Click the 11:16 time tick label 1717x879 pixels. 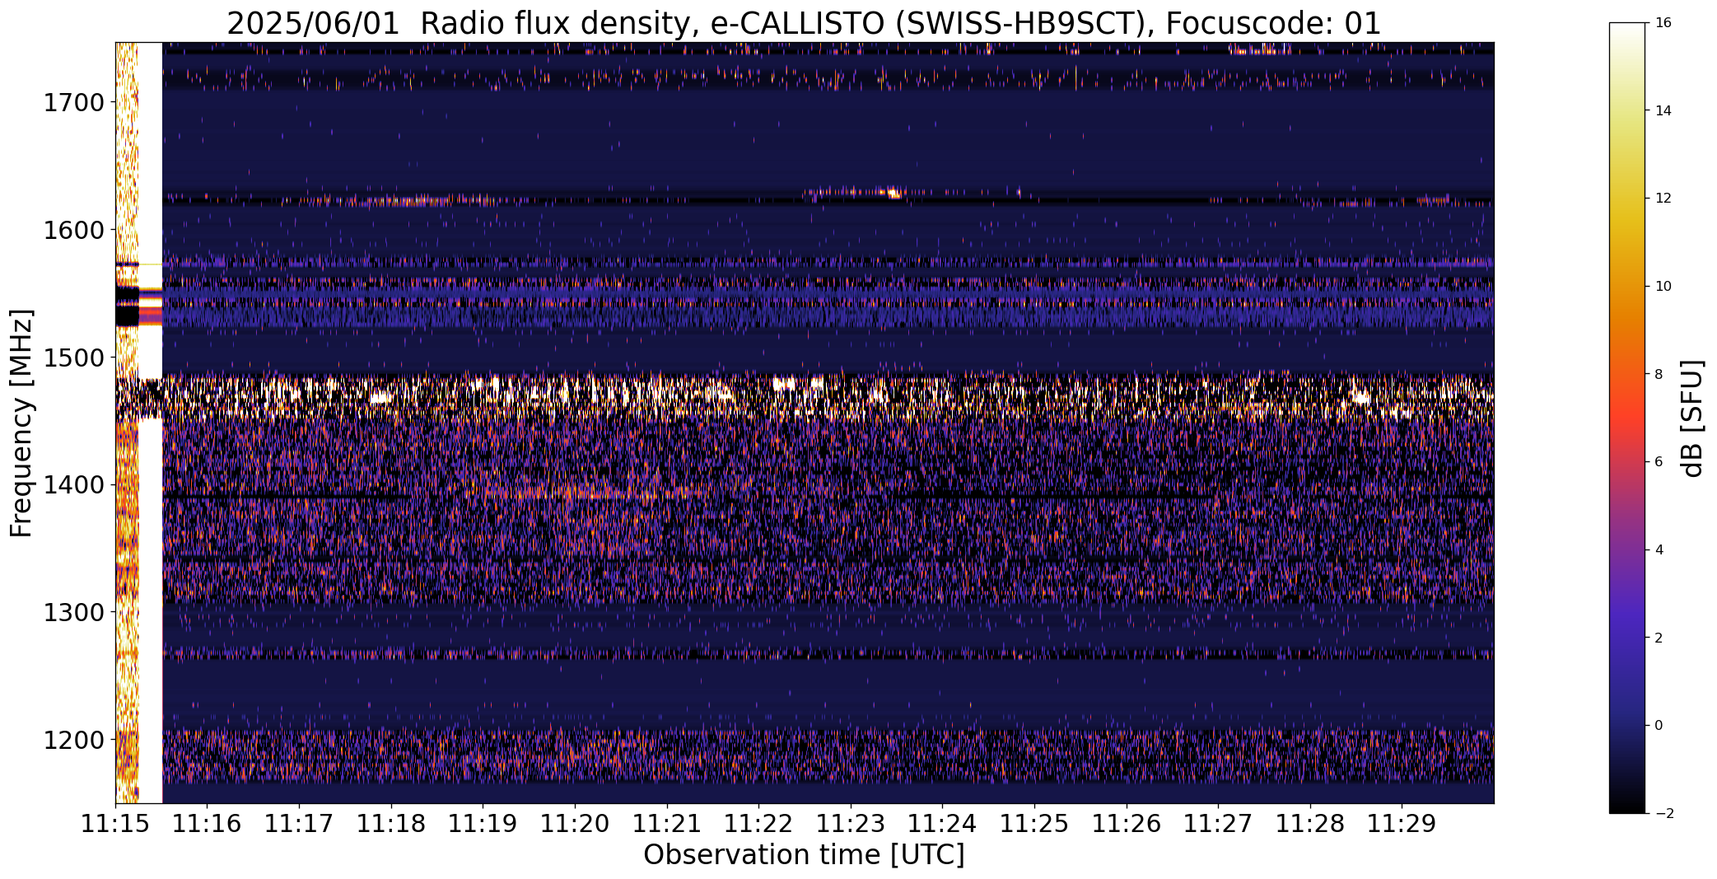208,823
